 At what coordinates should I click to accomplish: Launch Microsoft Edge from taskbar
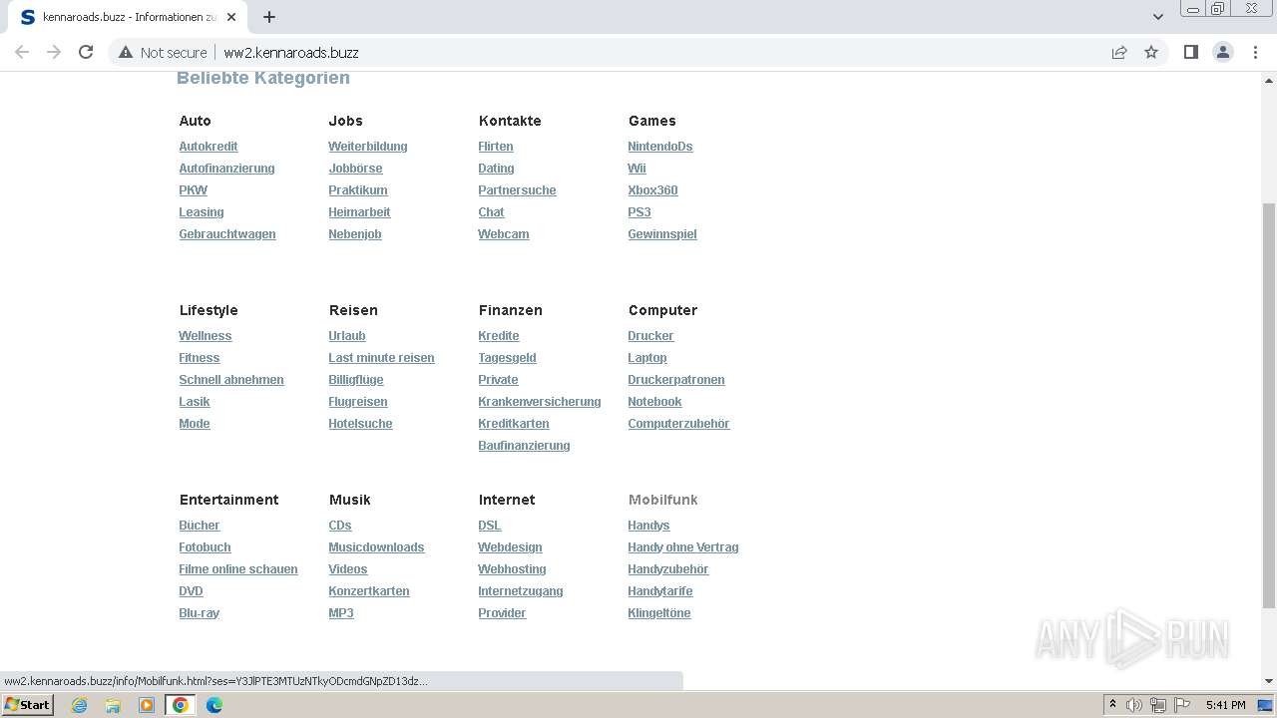(214, 705)
